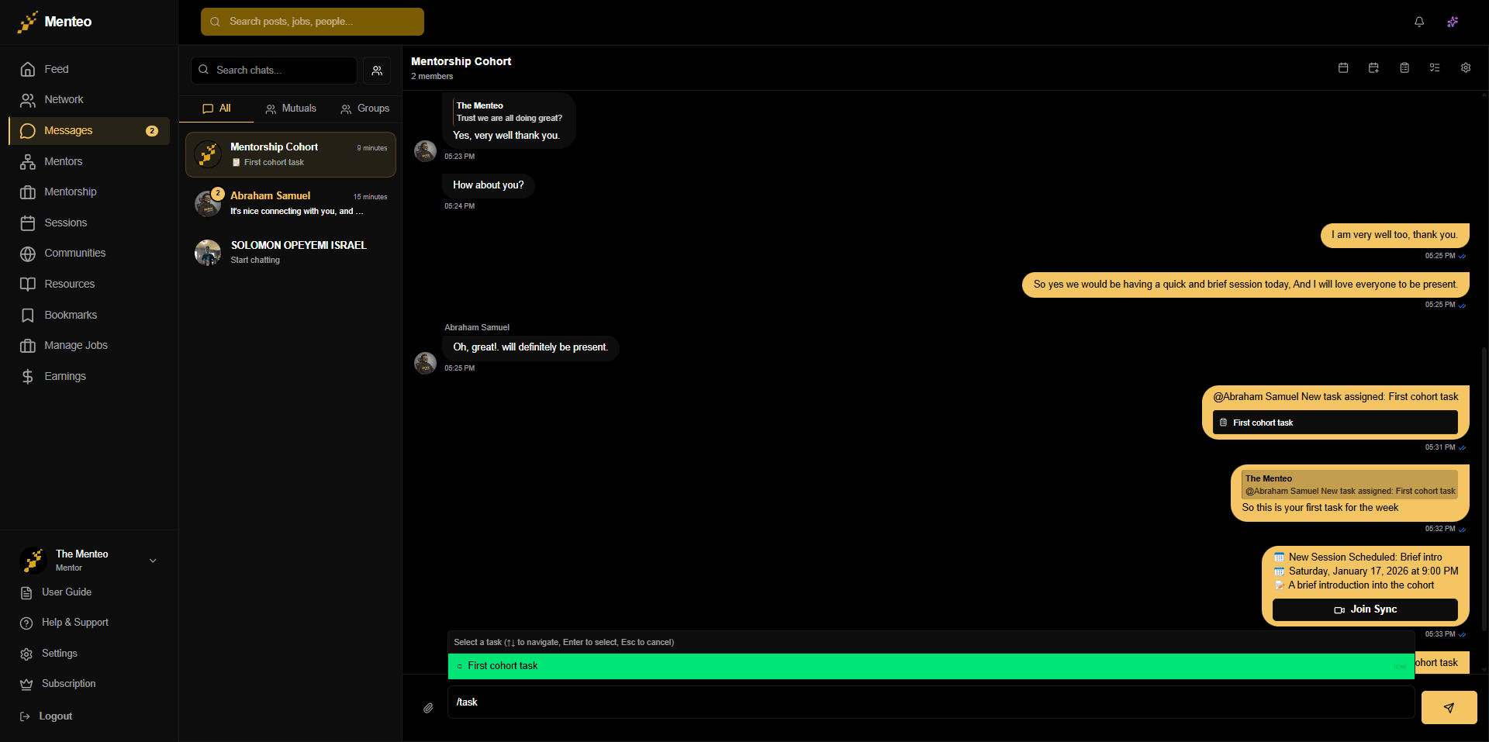Click the Logout link
1489x742 pixels.
55,716
